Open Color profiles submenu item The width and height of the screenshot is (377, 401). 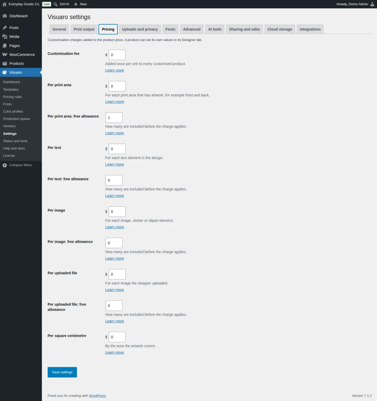point(13,112)
